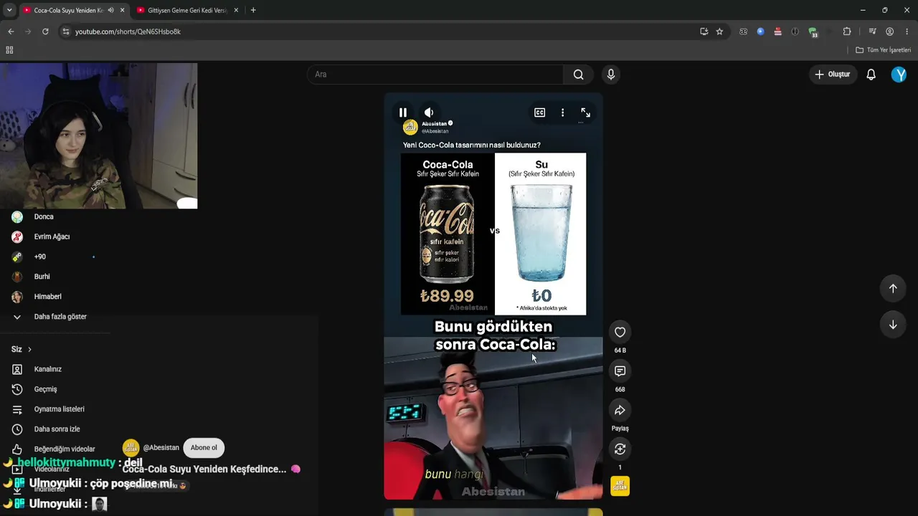Open the three-dot options menu on the short
The height and width of the screenshot is (516, 918).
pos(562,113)
